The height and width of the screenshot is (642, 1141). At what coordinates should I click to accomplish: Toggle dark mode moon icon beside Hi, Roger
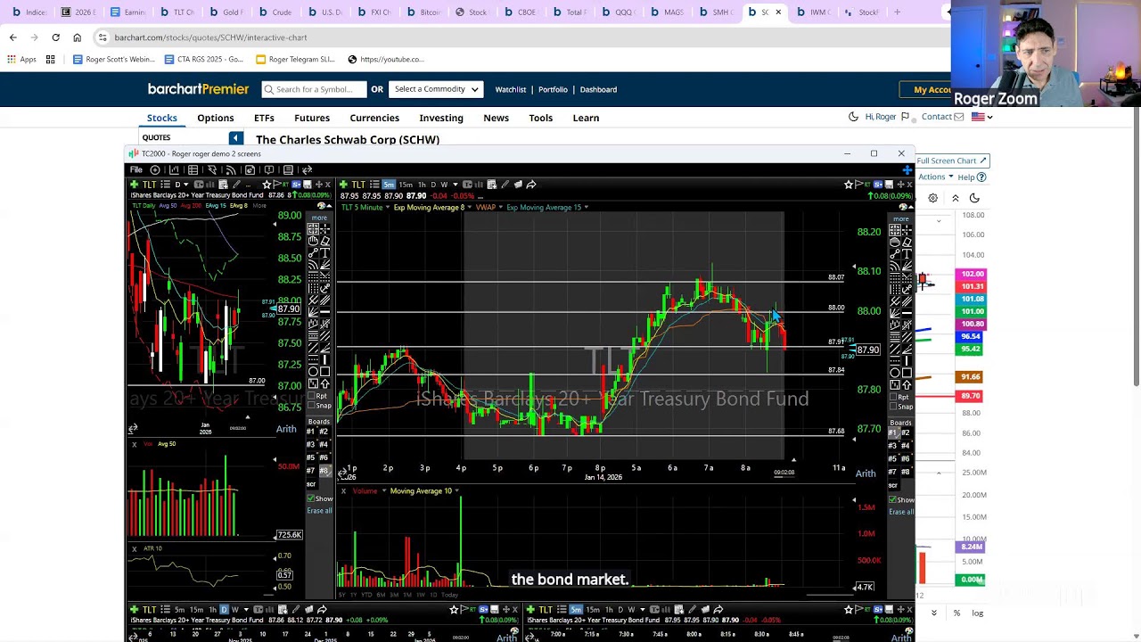[x=853, y=117]
